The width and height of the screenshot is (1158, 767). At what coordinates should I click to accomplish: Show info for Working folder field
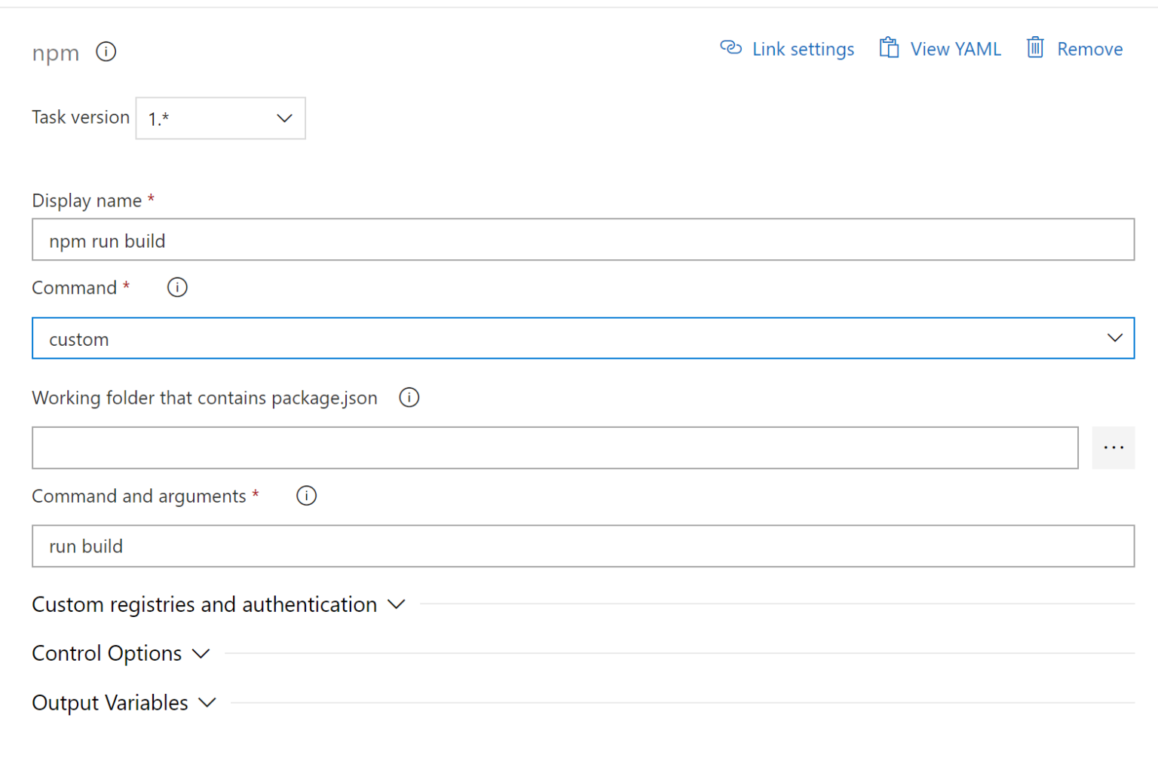(x=409, y=397)
